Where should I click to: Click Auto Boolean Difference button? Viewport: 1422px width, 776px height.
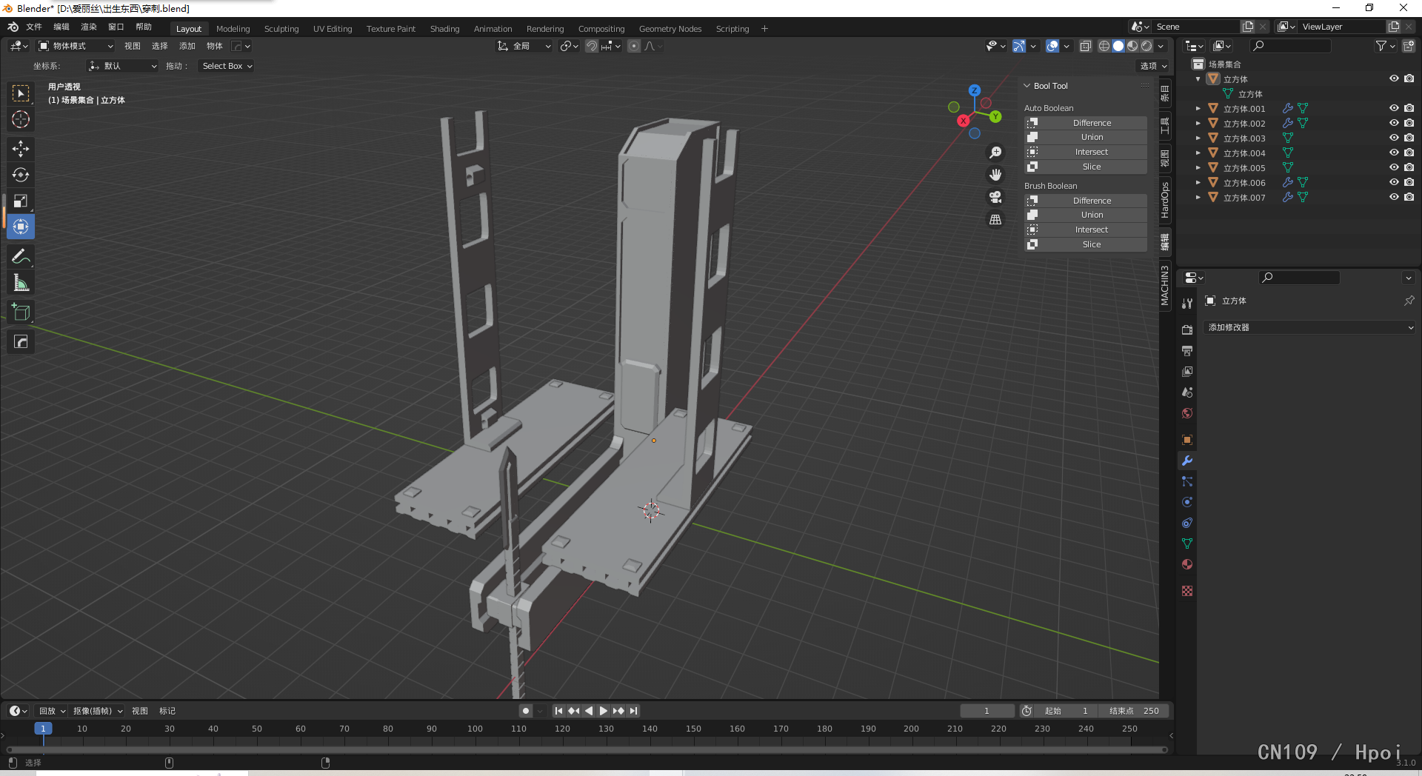click(x=1091, y=123)
